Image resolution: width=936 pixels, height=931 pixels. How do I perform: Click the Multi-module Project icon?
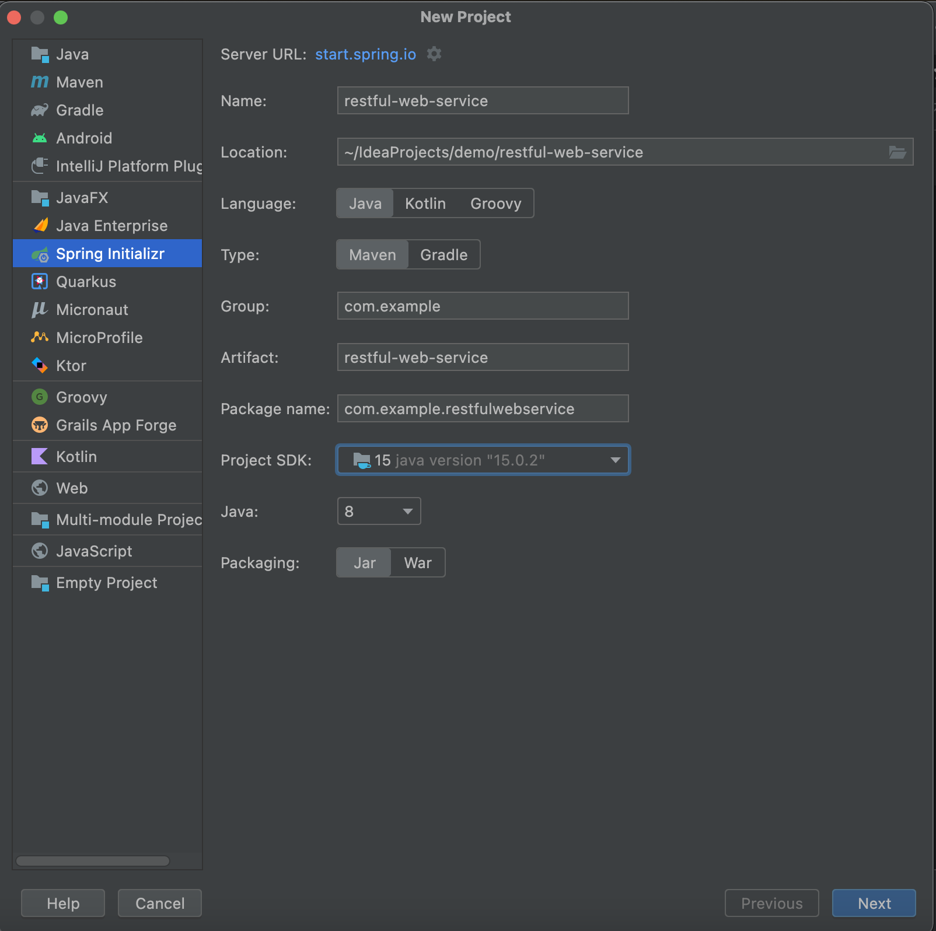pos(40,520)
